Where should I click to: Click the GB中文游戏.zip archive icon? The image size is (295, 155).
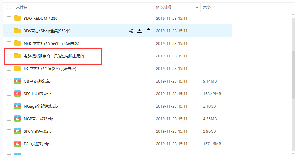coord(18,81)
